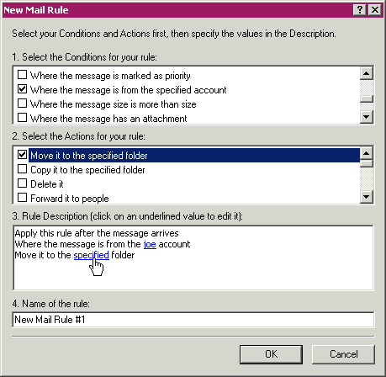386x377 pixels.
Task: Tick 'Forward it to people' action
Action: [x=22, y=198]
